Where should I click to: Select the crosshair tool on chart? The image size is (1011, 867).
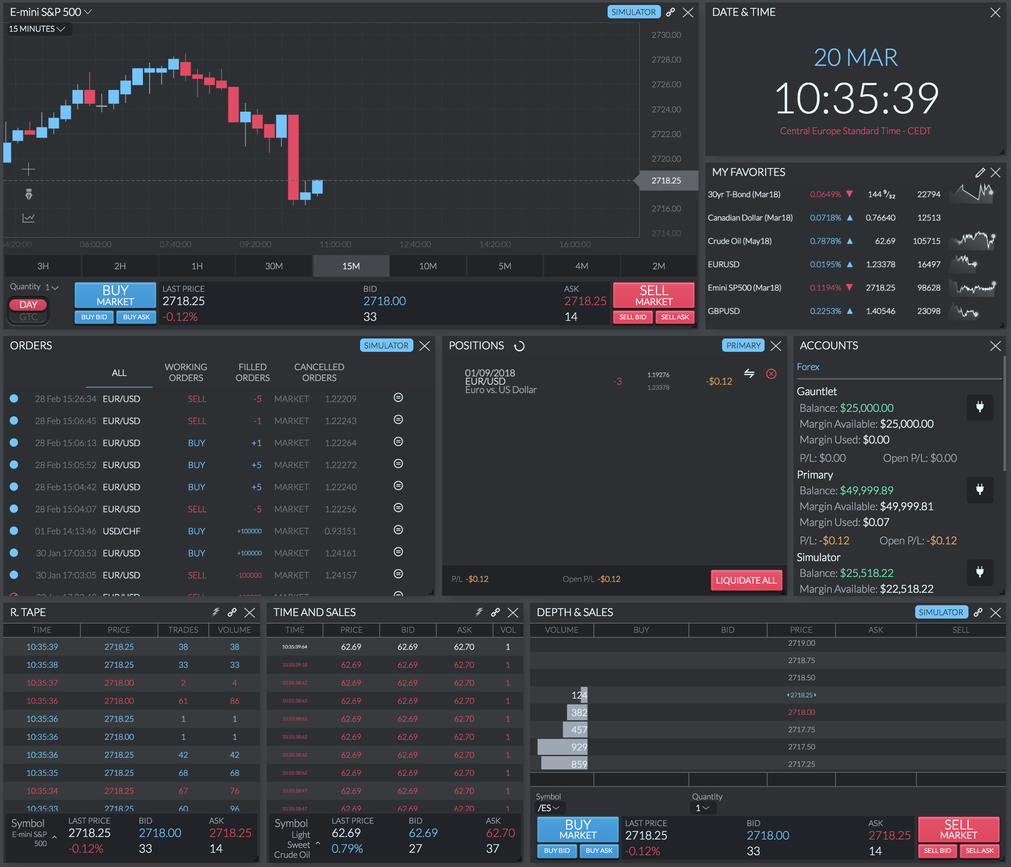click(x=28, y=169)
